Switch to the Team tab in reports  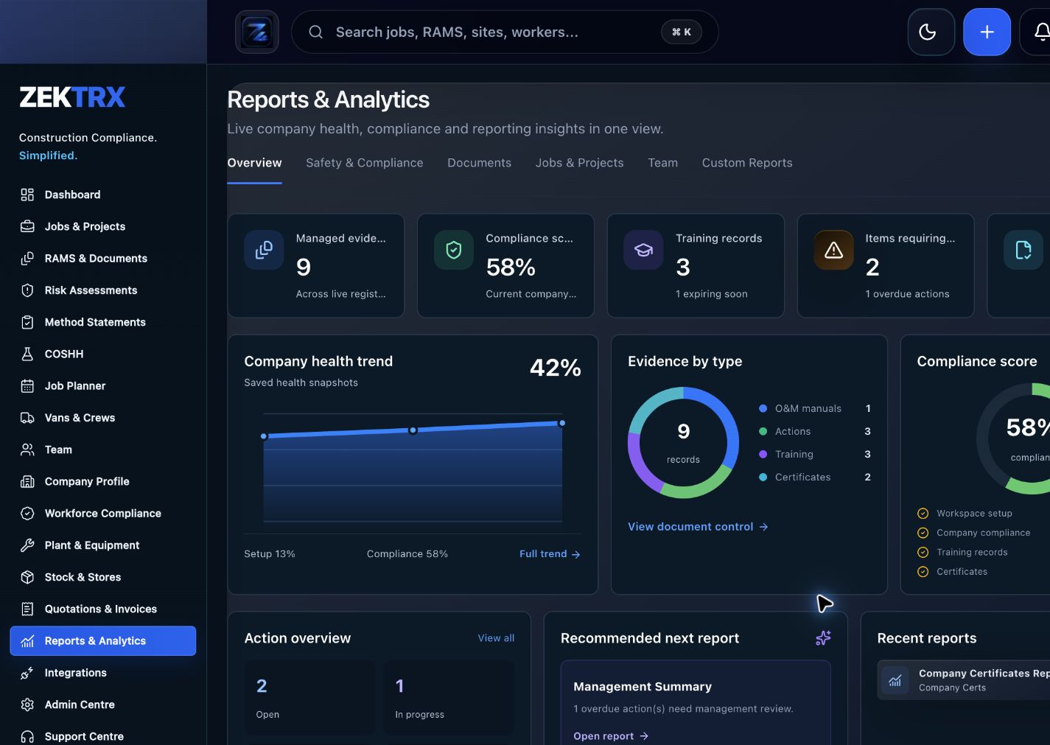(662, 163)
